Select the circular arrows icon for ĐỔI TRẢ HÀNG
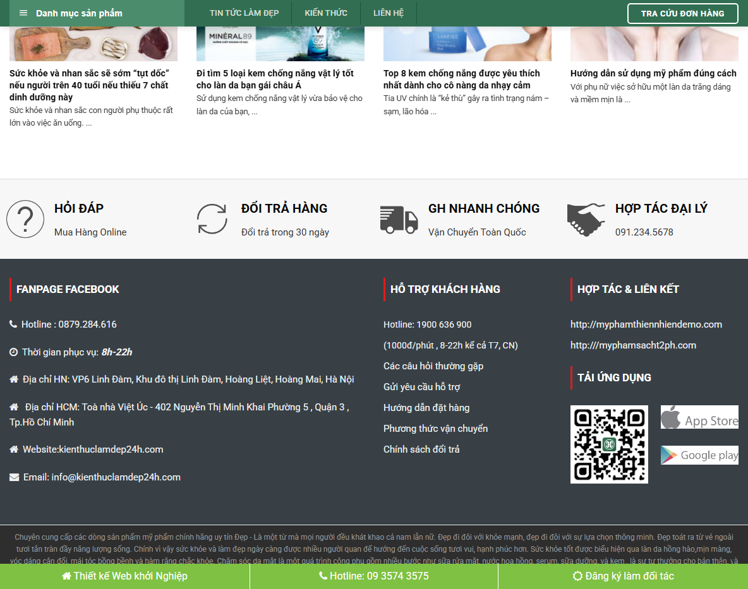The height and width of the screenshot is (589, 748). (x=212, y=219)
